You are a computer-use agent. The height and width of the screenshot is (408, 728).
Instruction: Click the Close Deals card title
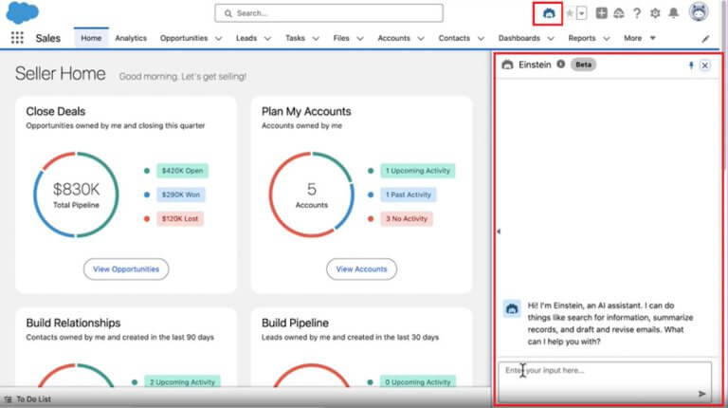[56, 112]
